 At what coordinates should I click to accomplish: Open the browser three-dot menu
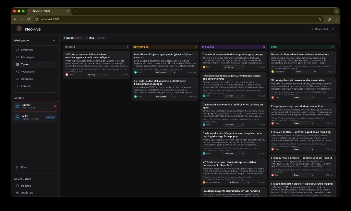click(x=336, y=19)
